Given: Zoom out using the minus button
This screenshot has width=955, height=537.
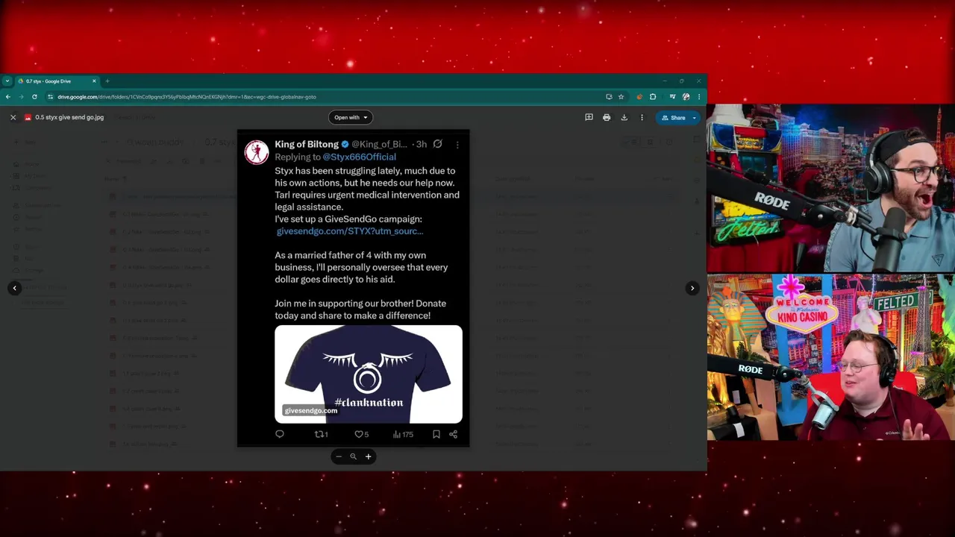Looking at the screenshot, I should pos(339,456).
